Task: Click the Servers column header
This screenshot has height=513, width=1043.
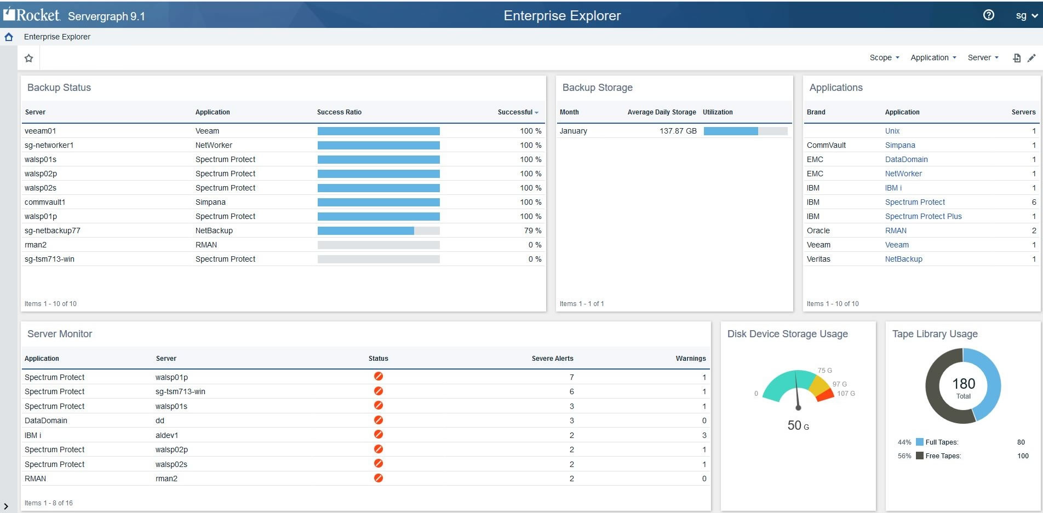Action: pos(1023,112)
